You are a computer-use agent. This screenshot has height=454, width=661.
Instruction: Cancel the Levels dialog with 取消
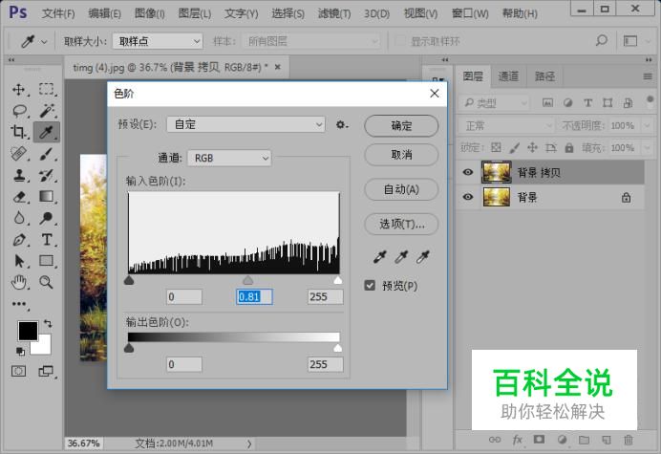point(401,155)
